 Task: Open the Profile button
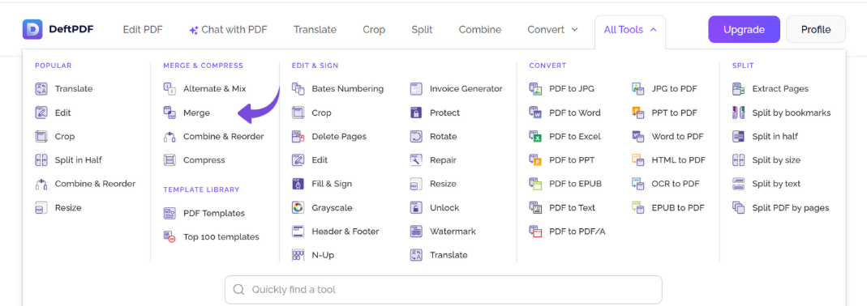[x=816, y=29]
